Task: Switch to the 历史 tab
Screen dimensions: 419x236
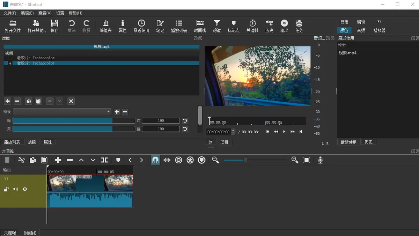Action: [368, 142]
